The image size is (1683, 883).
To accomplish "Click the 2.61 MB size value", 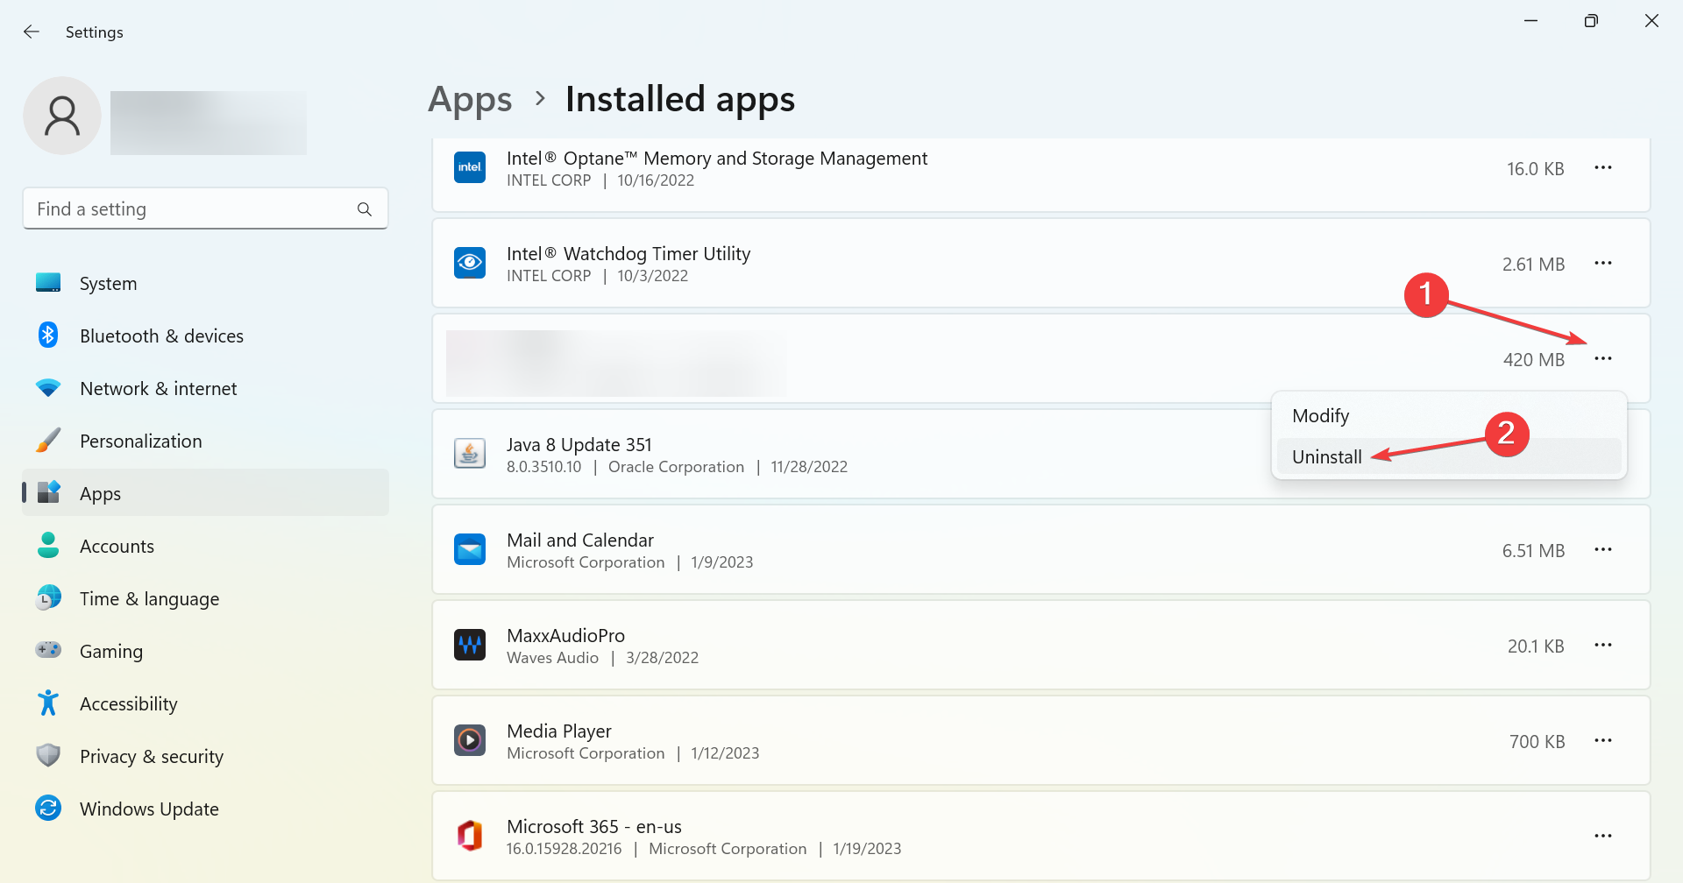I will coord(1533,265).
